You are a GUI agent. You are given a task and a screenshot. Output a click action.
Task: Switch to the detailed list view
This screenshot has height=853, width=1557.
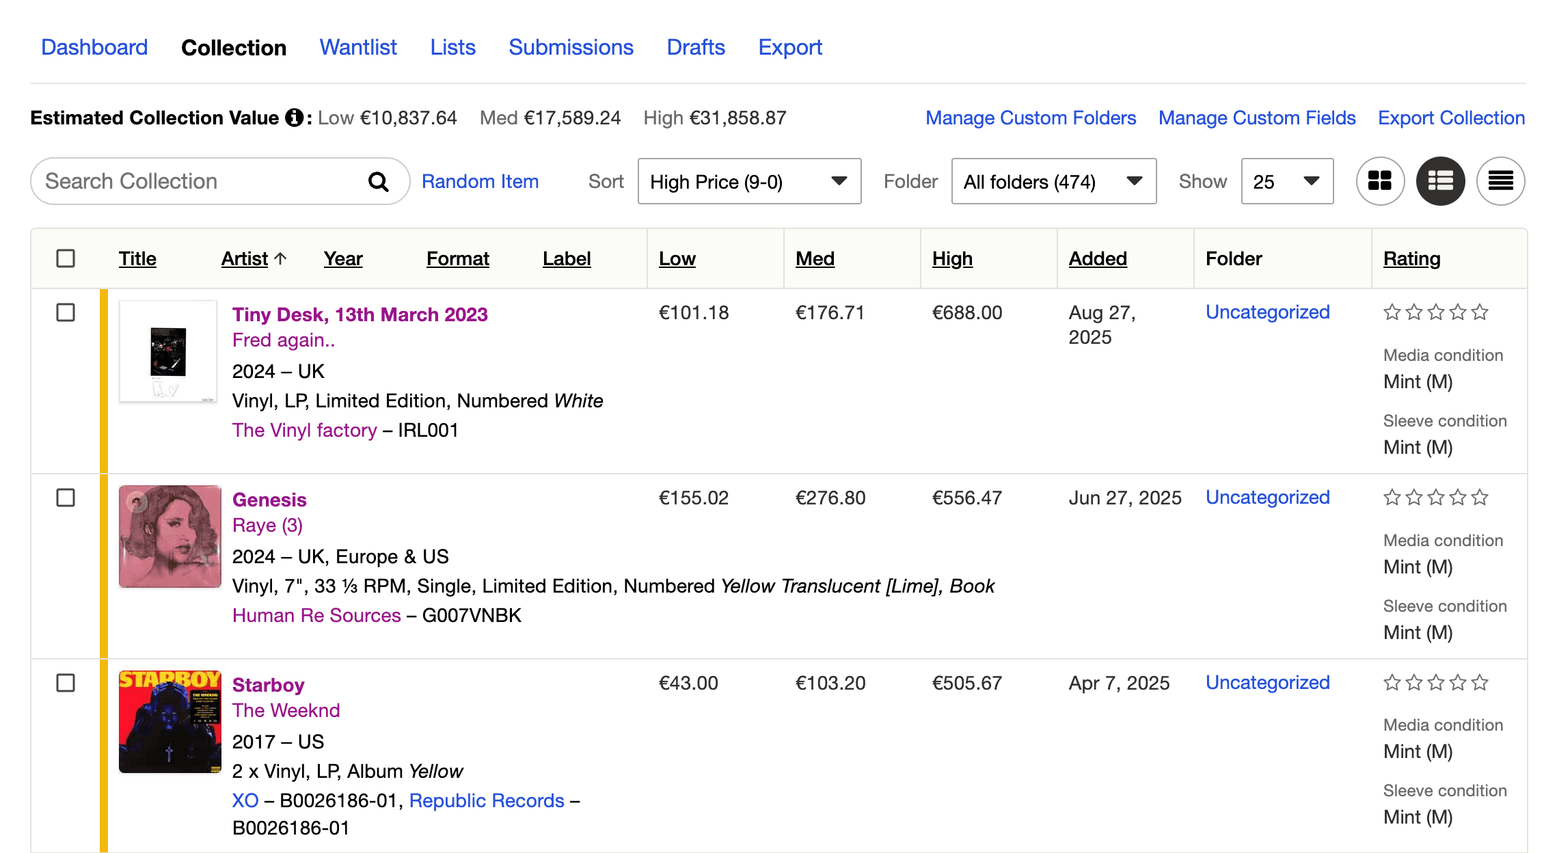coord(1440,181)
